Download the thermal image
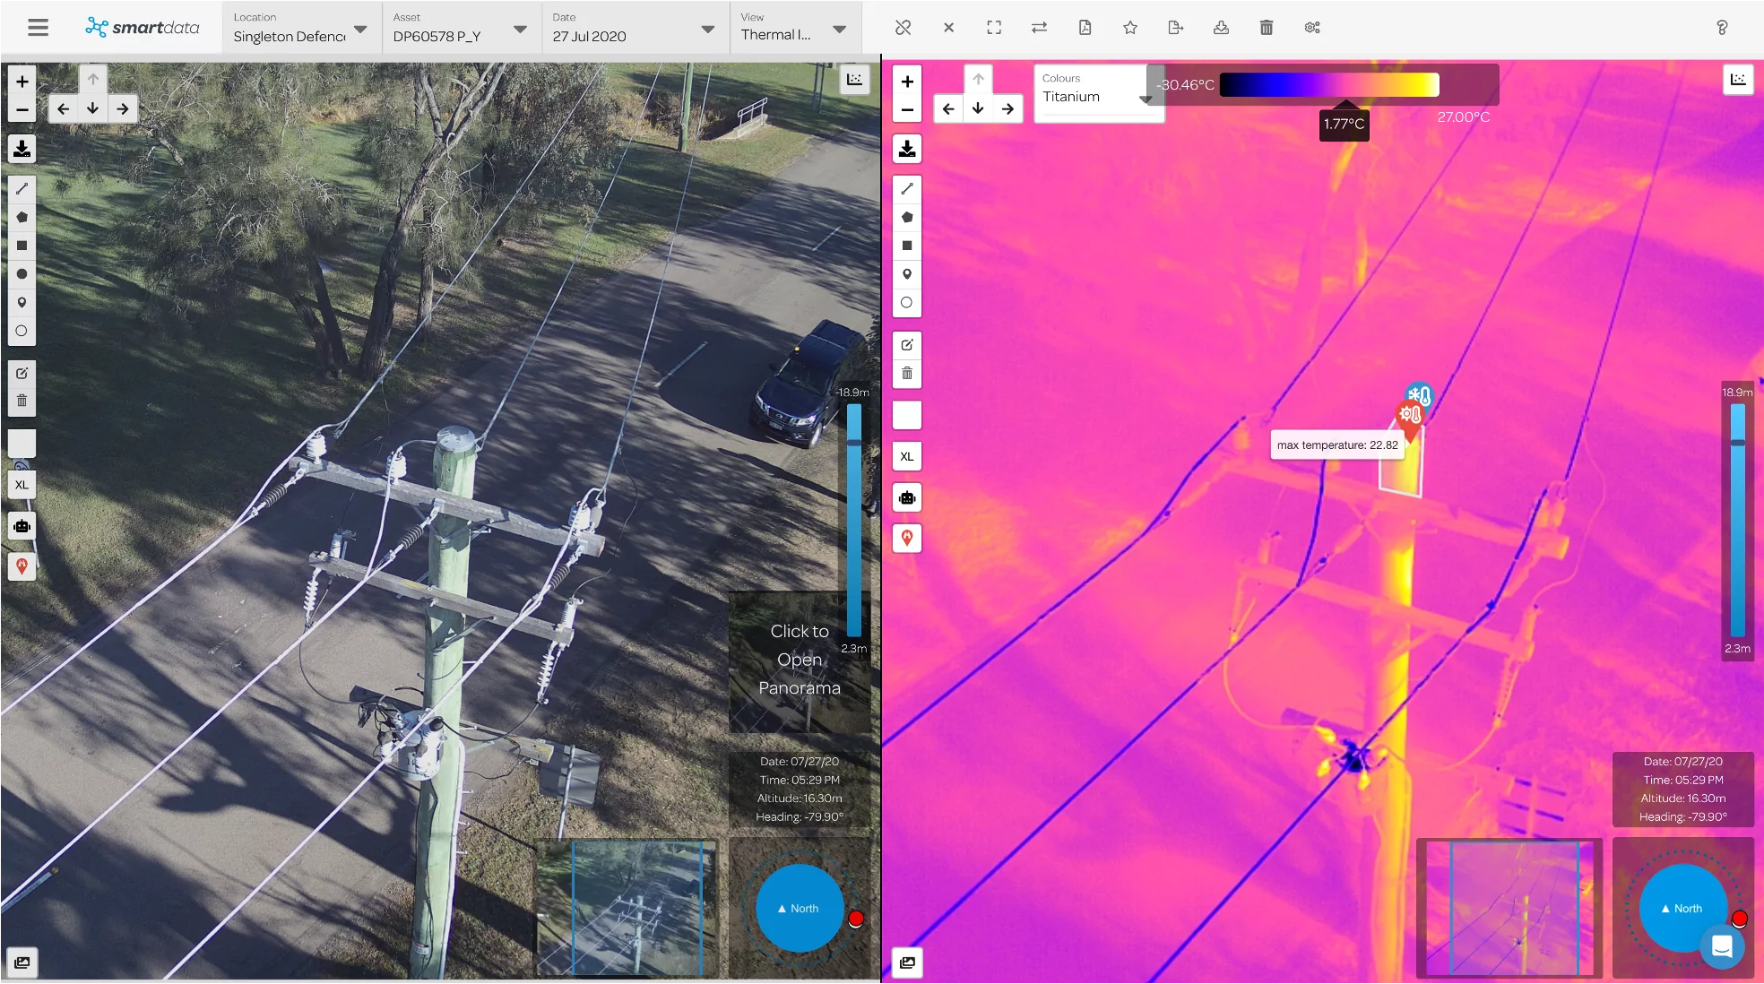 (x=907, y=149)
